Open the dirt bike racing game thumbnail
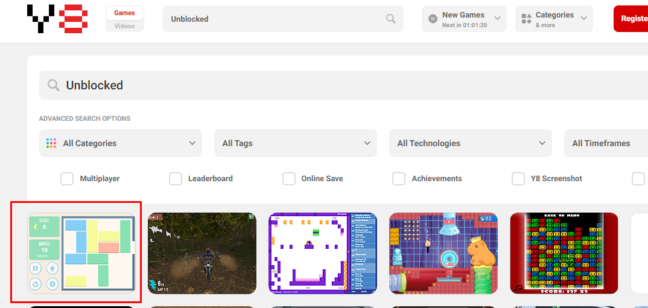 (202, 253)
